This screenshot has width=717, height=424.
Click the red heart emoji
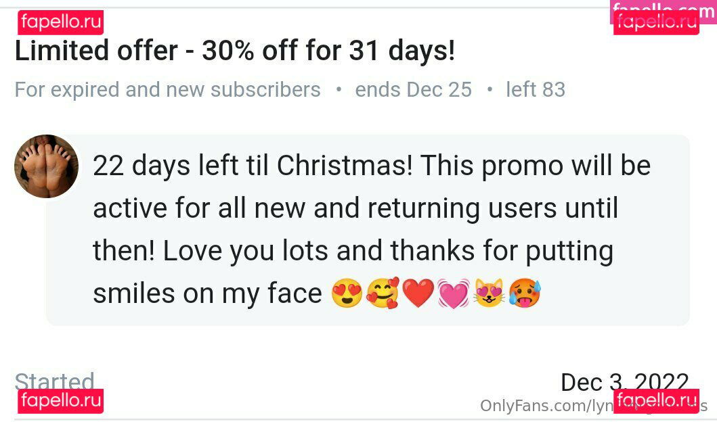pyautogui.click(x=418, y=293)
